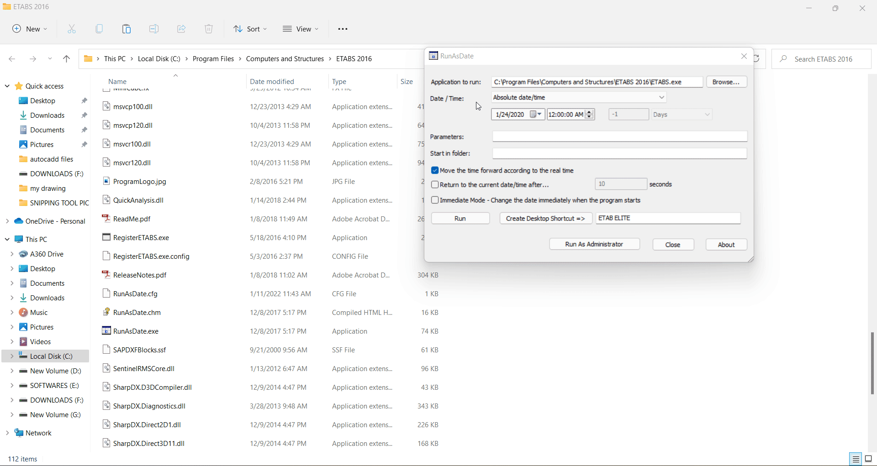The image size is (877, 466).
Task: Click the ETAB ELITE shortcut name field
Action: pos(668,218)
